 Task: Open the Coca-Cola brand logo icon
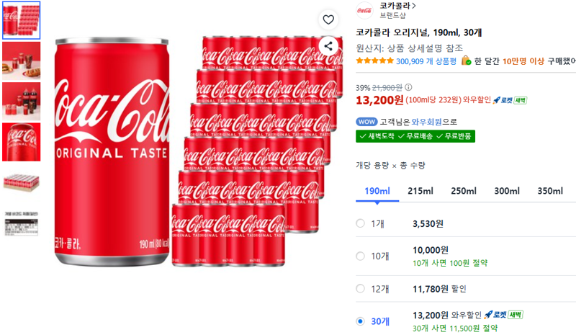point(364,10)
